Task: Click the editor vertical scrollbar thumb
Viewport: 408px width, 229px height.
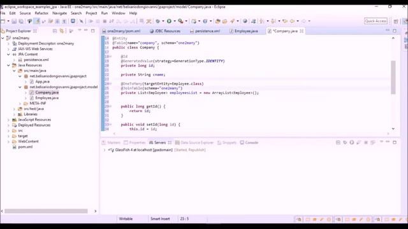Action: coord(393,78)
